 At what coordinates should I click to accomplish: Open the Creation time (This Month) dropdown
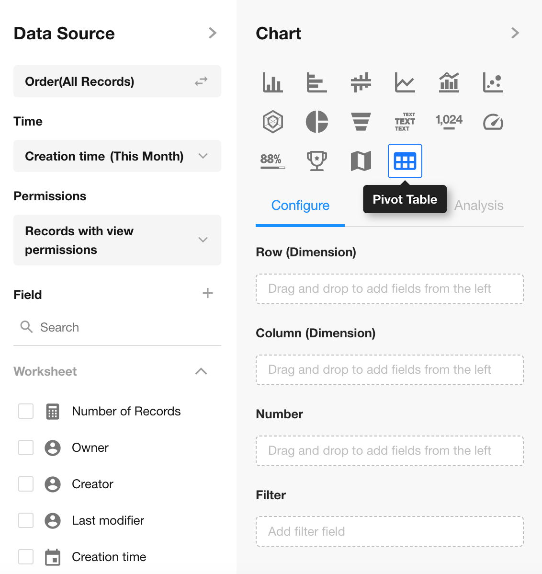(117, 156)
